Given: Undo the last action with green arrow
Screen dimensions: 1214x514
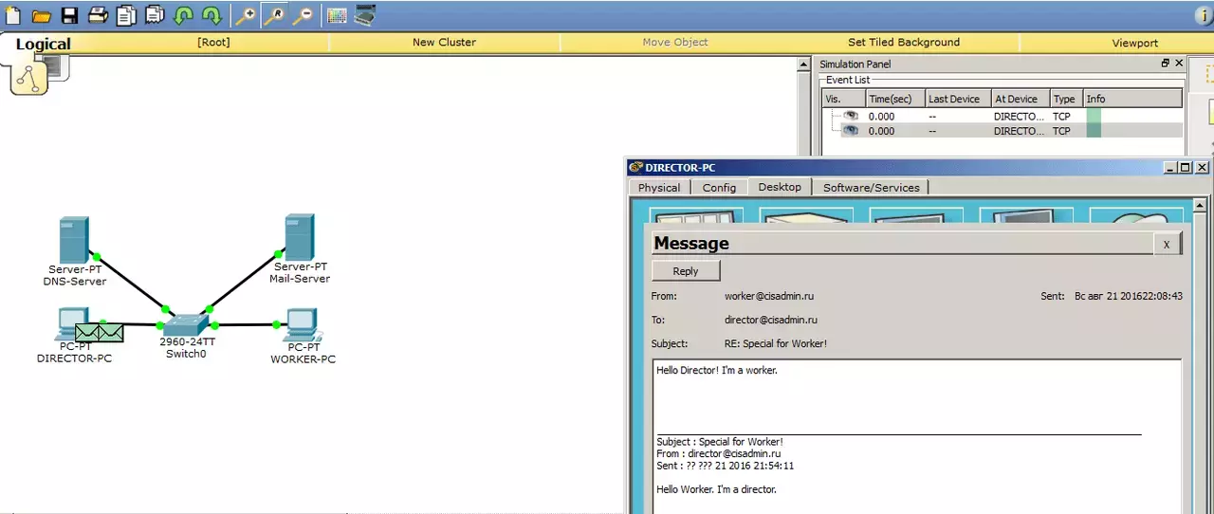Looking at the screenshot, I should click(183, 15).
